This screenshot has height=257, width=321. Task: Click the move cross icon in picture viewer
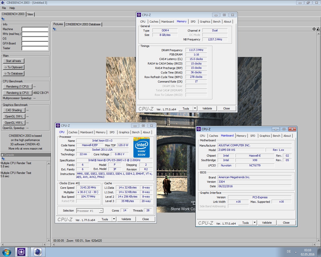tap(314, 29)
